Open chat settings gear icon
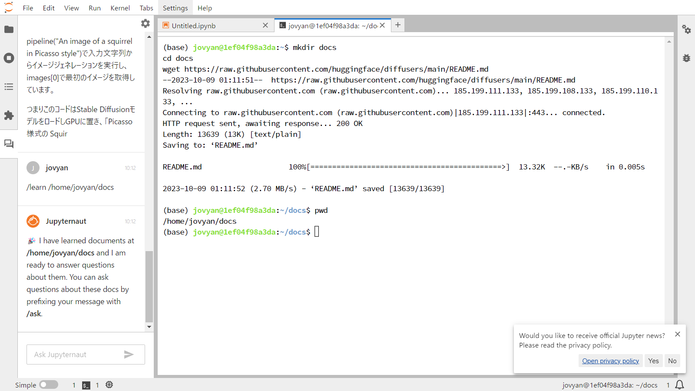The height and width of the screenshot is (391, 695). (146, 23)
